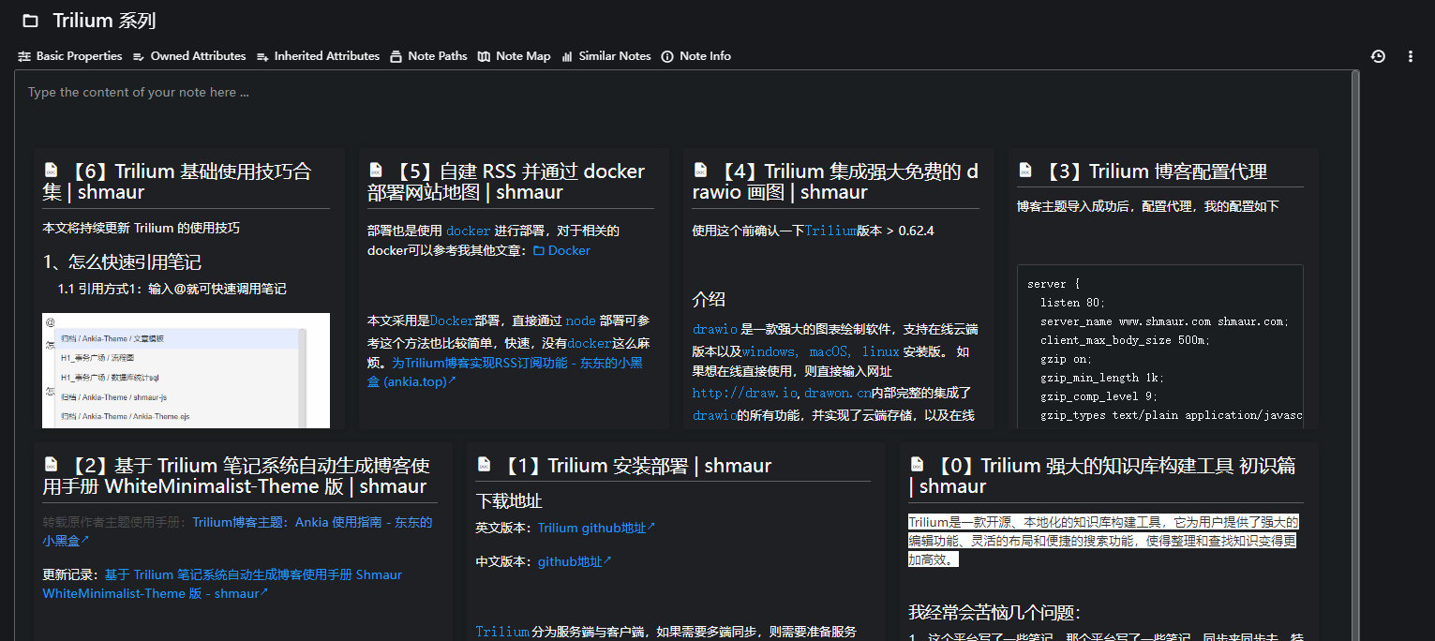1435x641 pixels.
Task: Click the note icon of 【0】Trilium 初识篇 card
Action: 917,465
